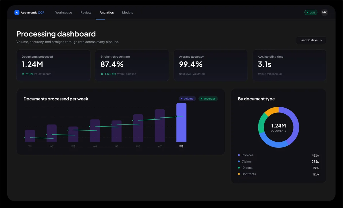Click the 1.24M DOCUMENTS donut center
This screenshot has width=343, height=208.
[x=278, y=127]
